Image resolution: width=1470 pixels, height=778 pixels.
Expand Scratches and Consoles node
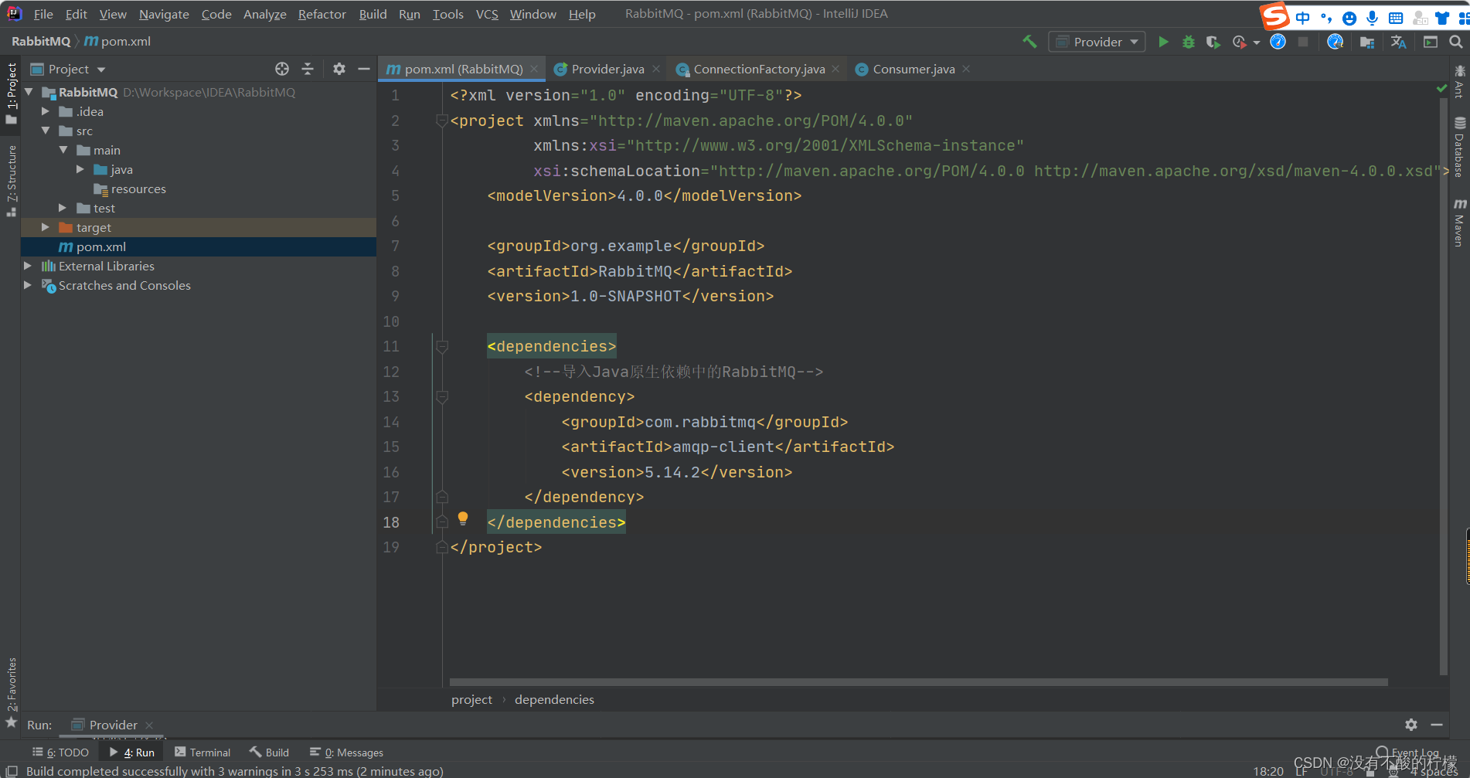pyautogui.click(x=29, y=285)
